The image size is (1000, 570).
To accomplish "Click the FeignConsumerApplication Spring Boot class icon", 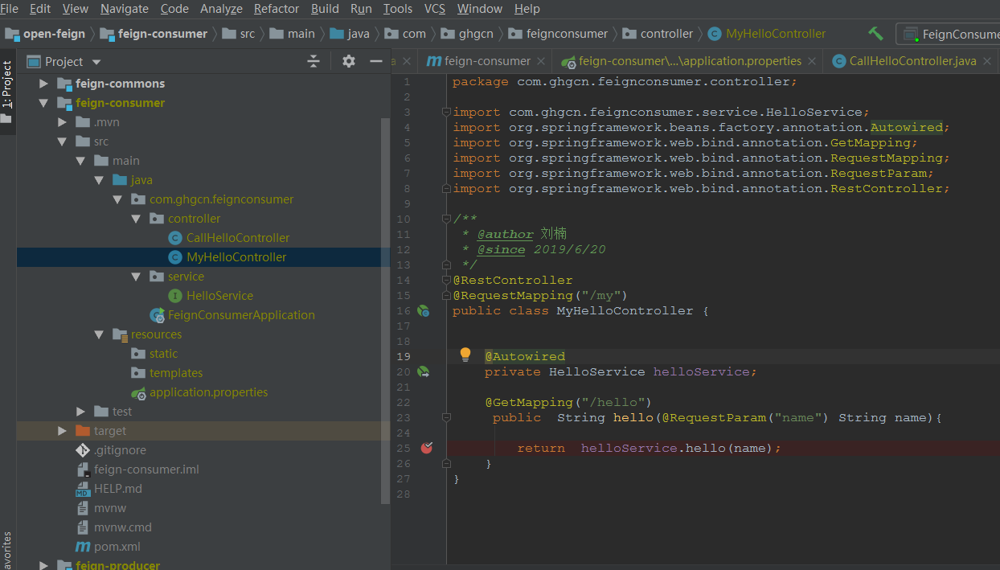I will point(157,315).
